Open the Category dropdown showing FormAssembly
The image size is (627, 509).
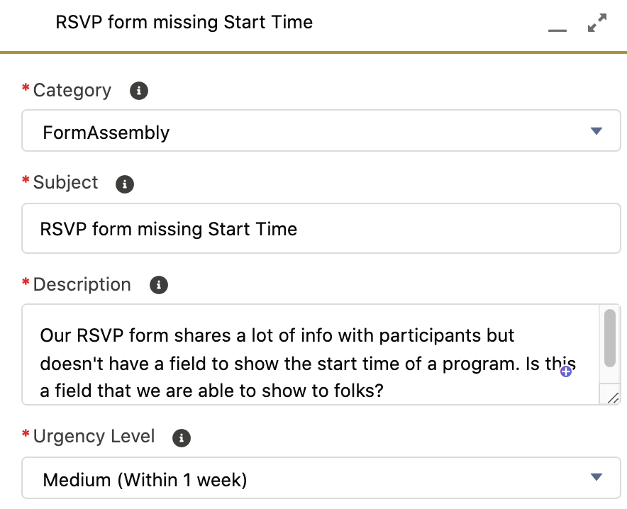(321, 130)
